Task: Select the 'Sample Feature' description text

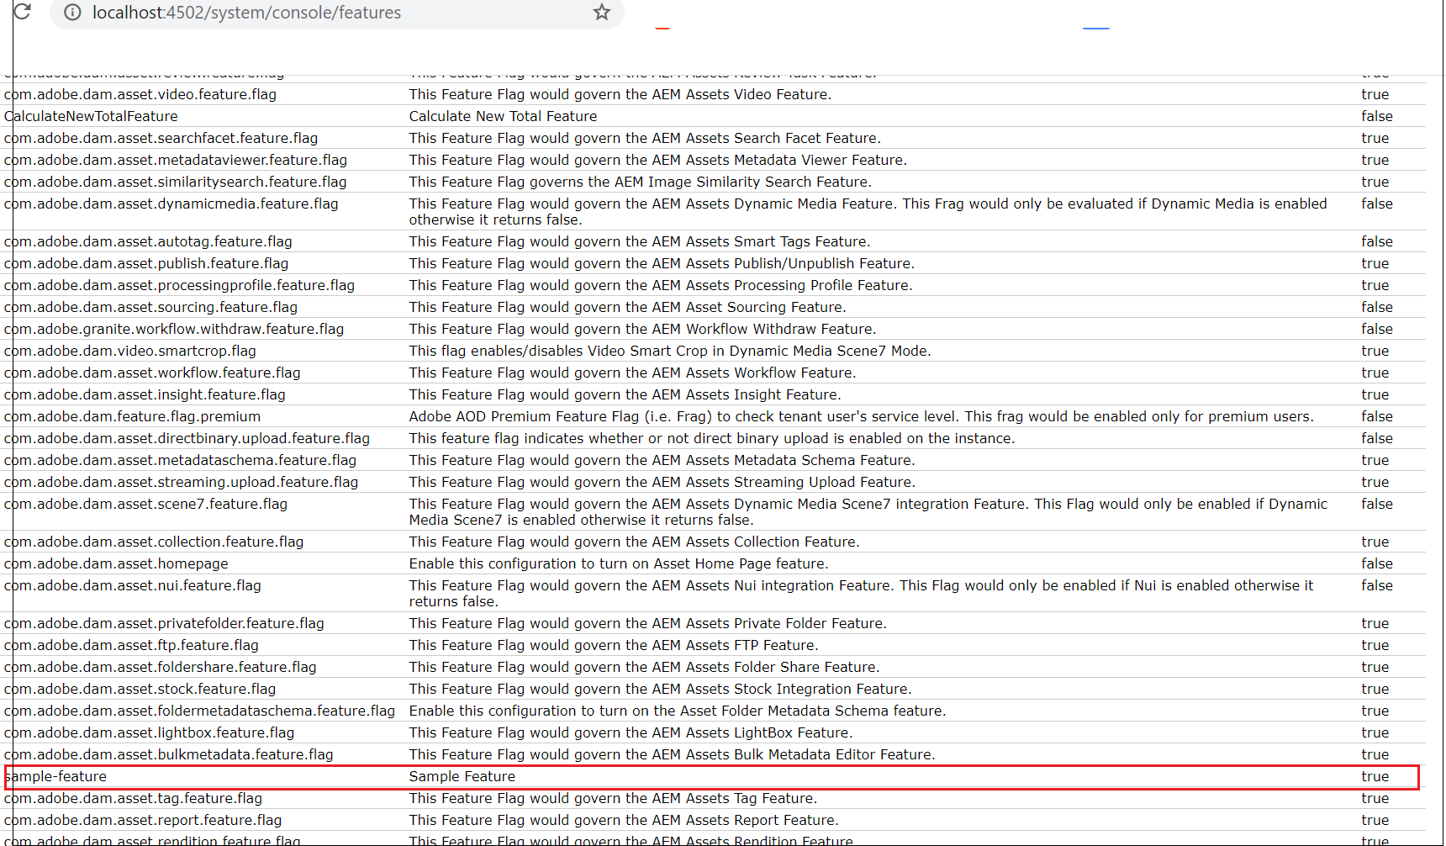Action: pyautogui.click(x=462, y=776)
